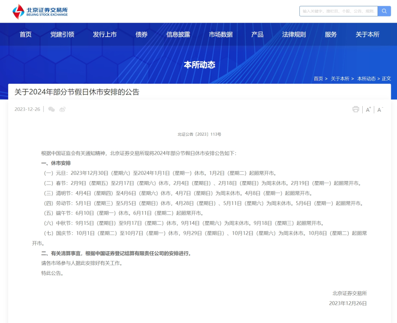Image resolution: width=397 pixels, height=323 pixels.
Task: Open the 关于本所 navigation menu
Action: [367, 34]
